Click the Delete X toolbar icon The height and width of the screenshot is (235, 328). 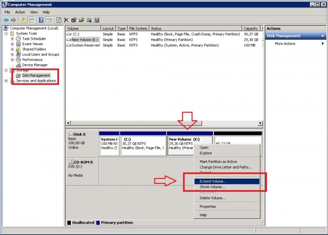click(66, 20)
